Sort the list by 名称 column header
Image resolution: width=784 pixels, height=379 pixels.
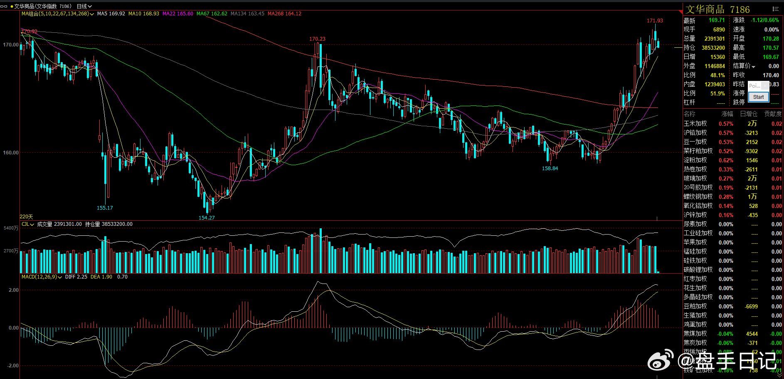click(690, 114)
